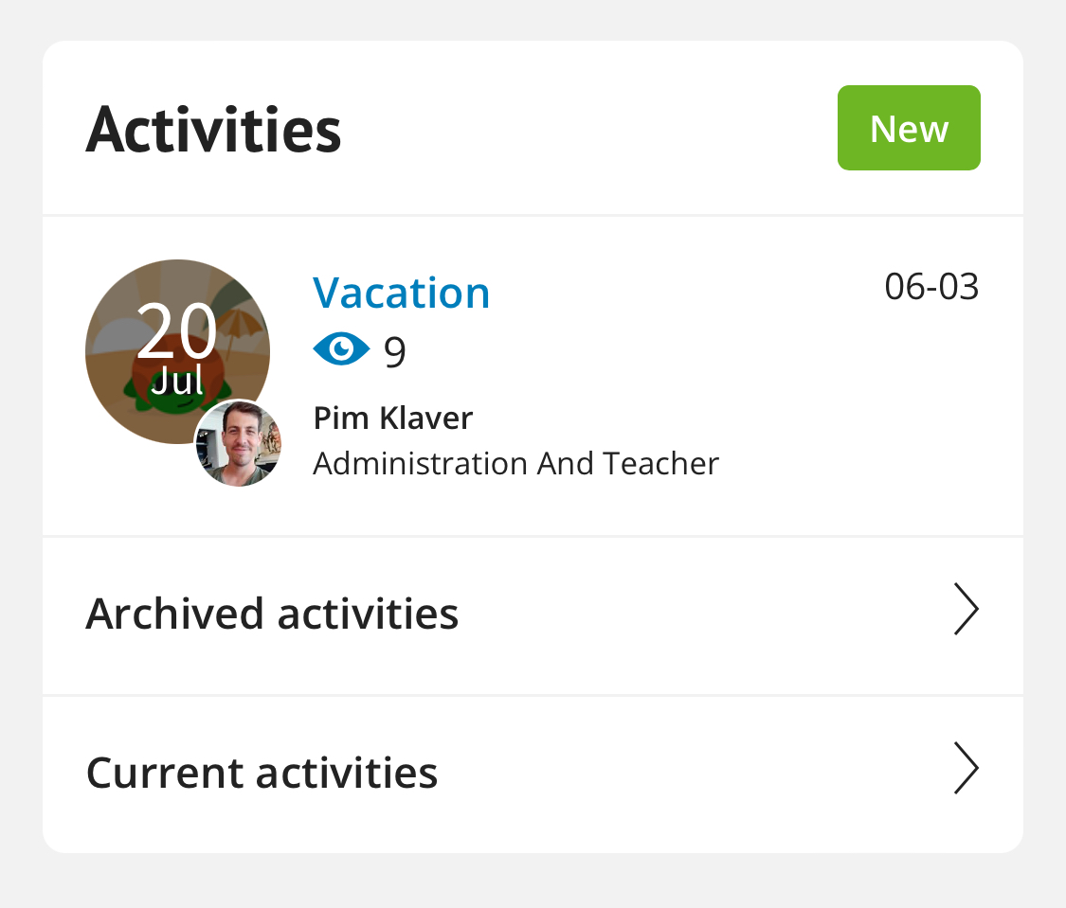Click the blue eye views icon
The width and height of the screenshot is (1066, 908).
pos(341,349)
